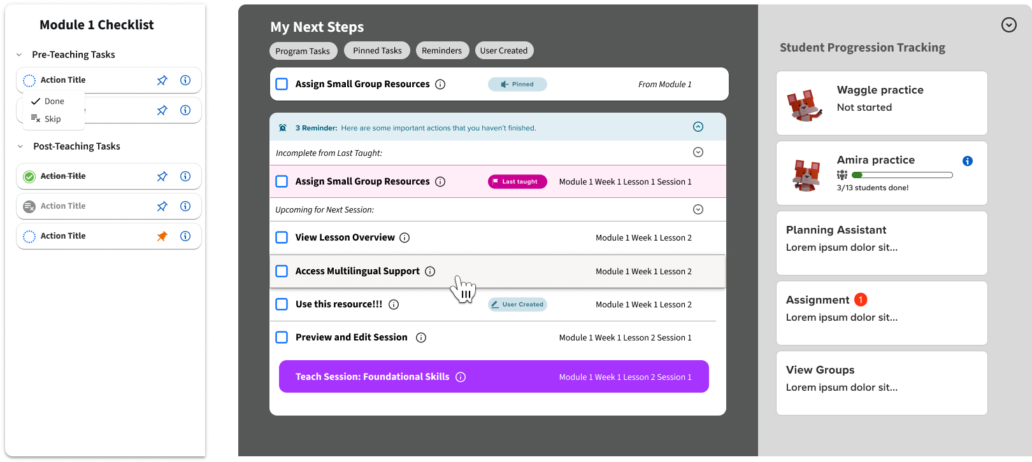
Task: Select the Pinned Tasks filter tab
Action: point(377,50)
